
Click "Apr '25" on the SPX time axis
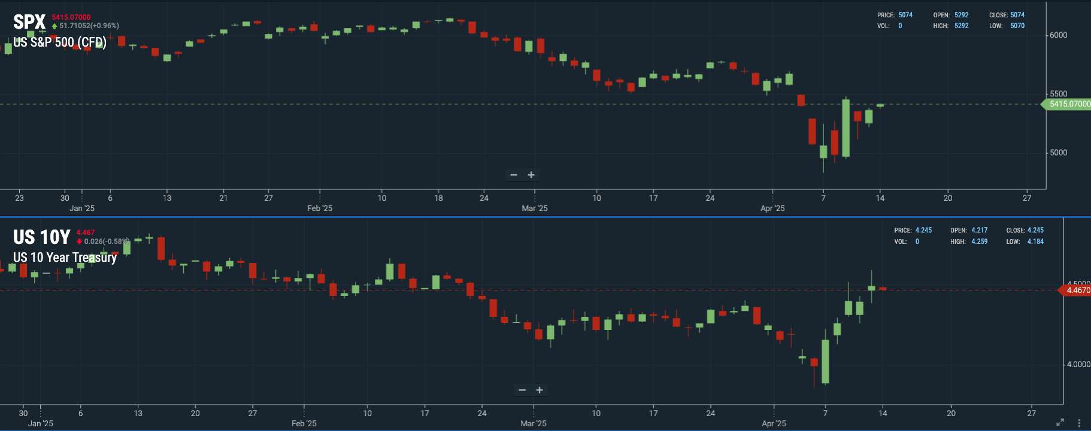(772, 208)
